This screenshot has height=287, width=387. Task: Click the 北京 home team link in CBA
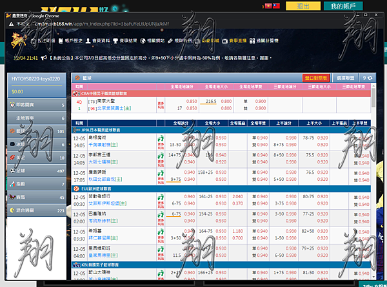point(114,108)
